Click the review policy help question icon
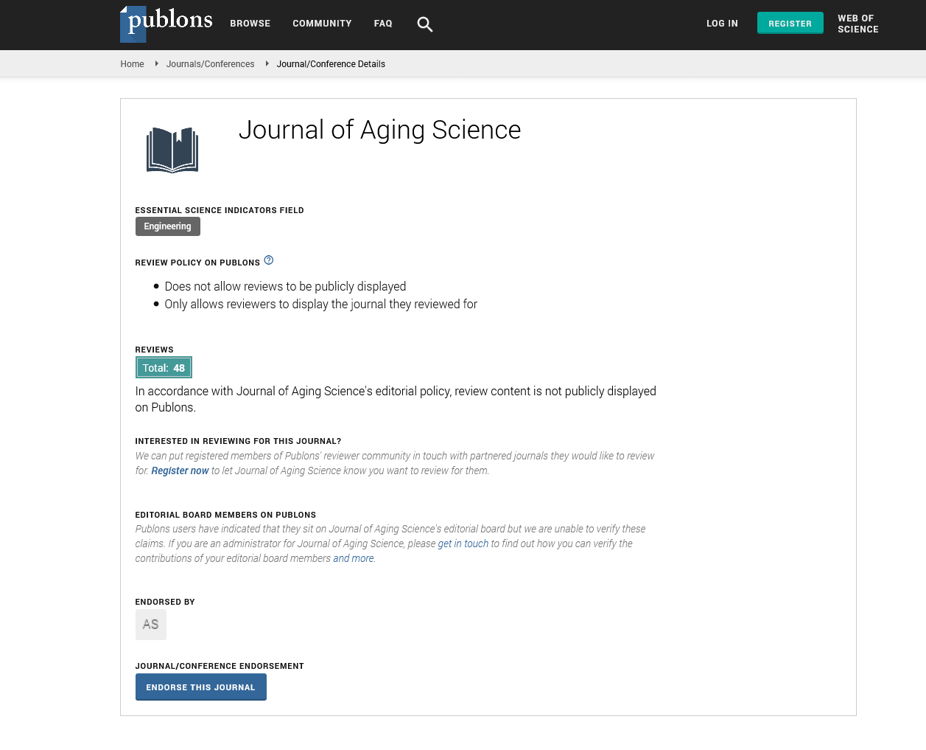The width and height of the screenshot is (926, 750). coord(269,260)
